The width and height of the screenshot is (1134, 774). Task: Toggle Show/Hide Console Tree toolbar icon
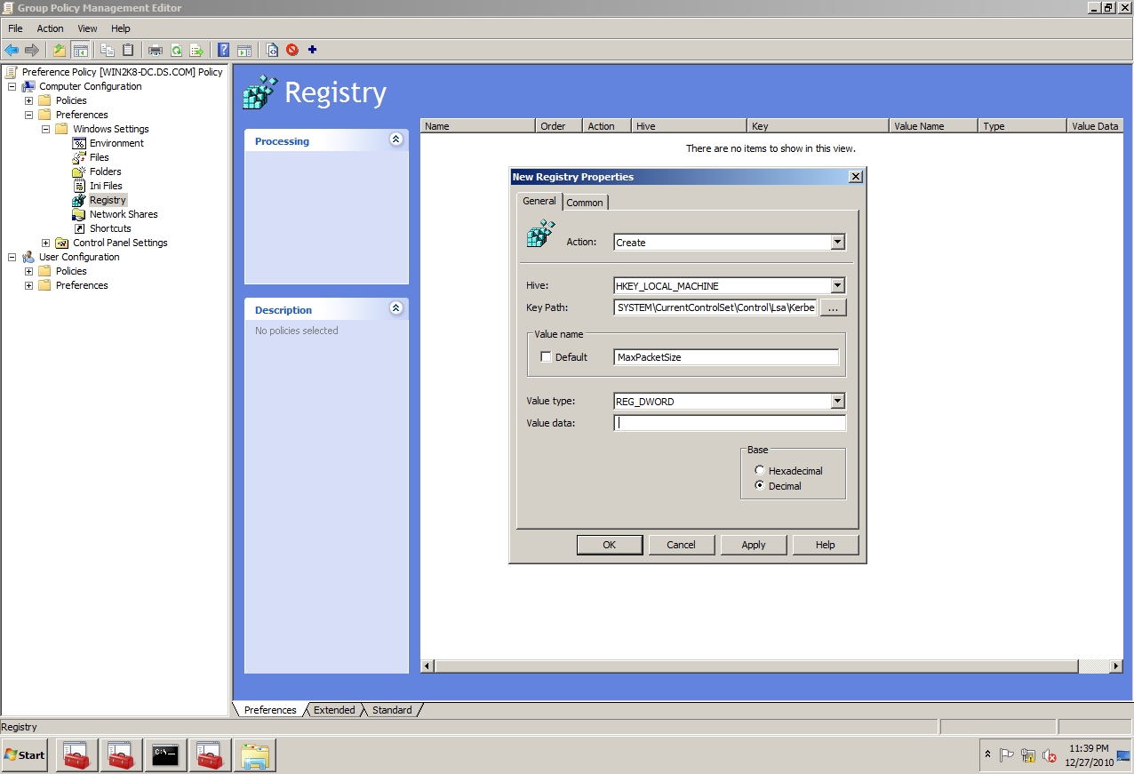[x=80, y=50]
